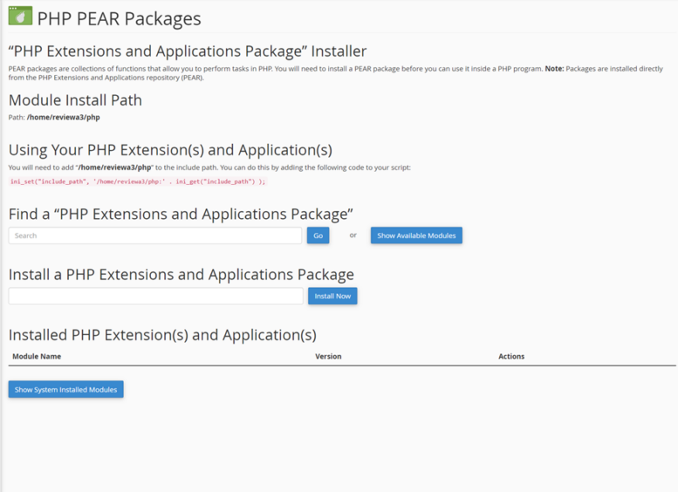Screen dimensions: 678x492
Task: Click the PHP PEAR Packages page title
Action: 119,18
